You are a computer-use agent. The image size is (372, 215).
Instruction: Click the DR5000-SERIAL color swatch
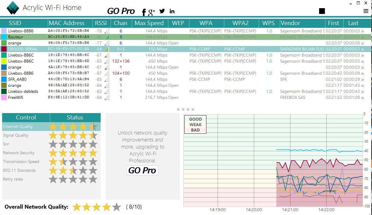4,49
